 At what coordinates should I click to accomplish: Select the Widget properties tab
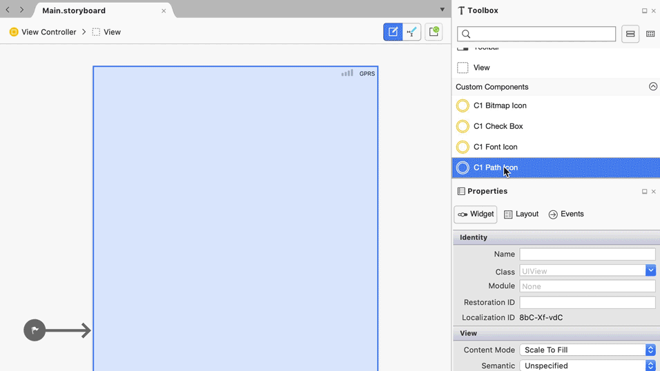click(475, 214)
